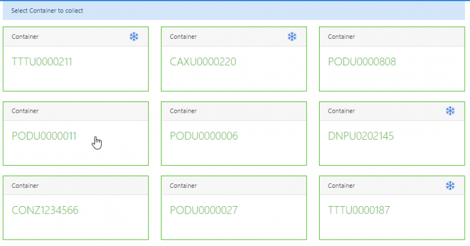The width and height of the screenshot is (470, 246).
Task: Pick container number PODU0000011
Action: tap(44, 136)
